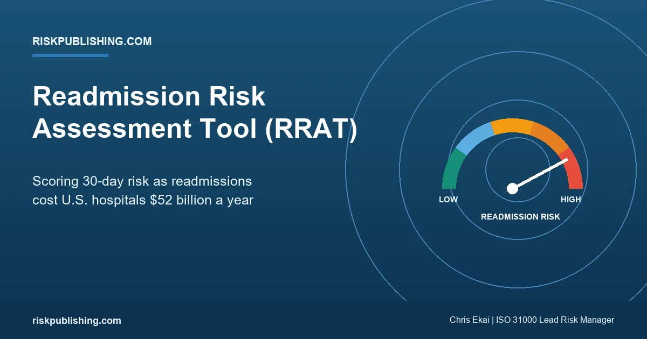The height and width of the screenshot is (339, 647).
Task: Click the Readmission Risk Assessment Tool (RRAT) title
Action: [195, 112]
